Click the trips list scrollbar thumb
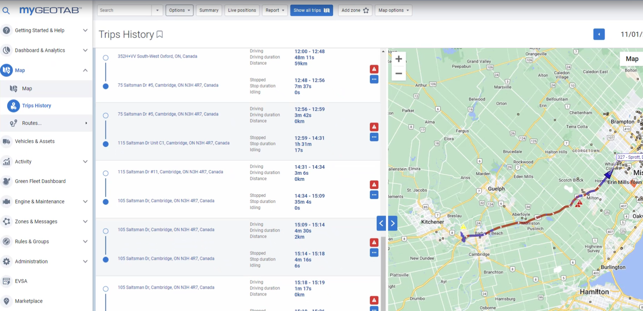This screenshot has width=643, height=311. [x=383, y=274]
